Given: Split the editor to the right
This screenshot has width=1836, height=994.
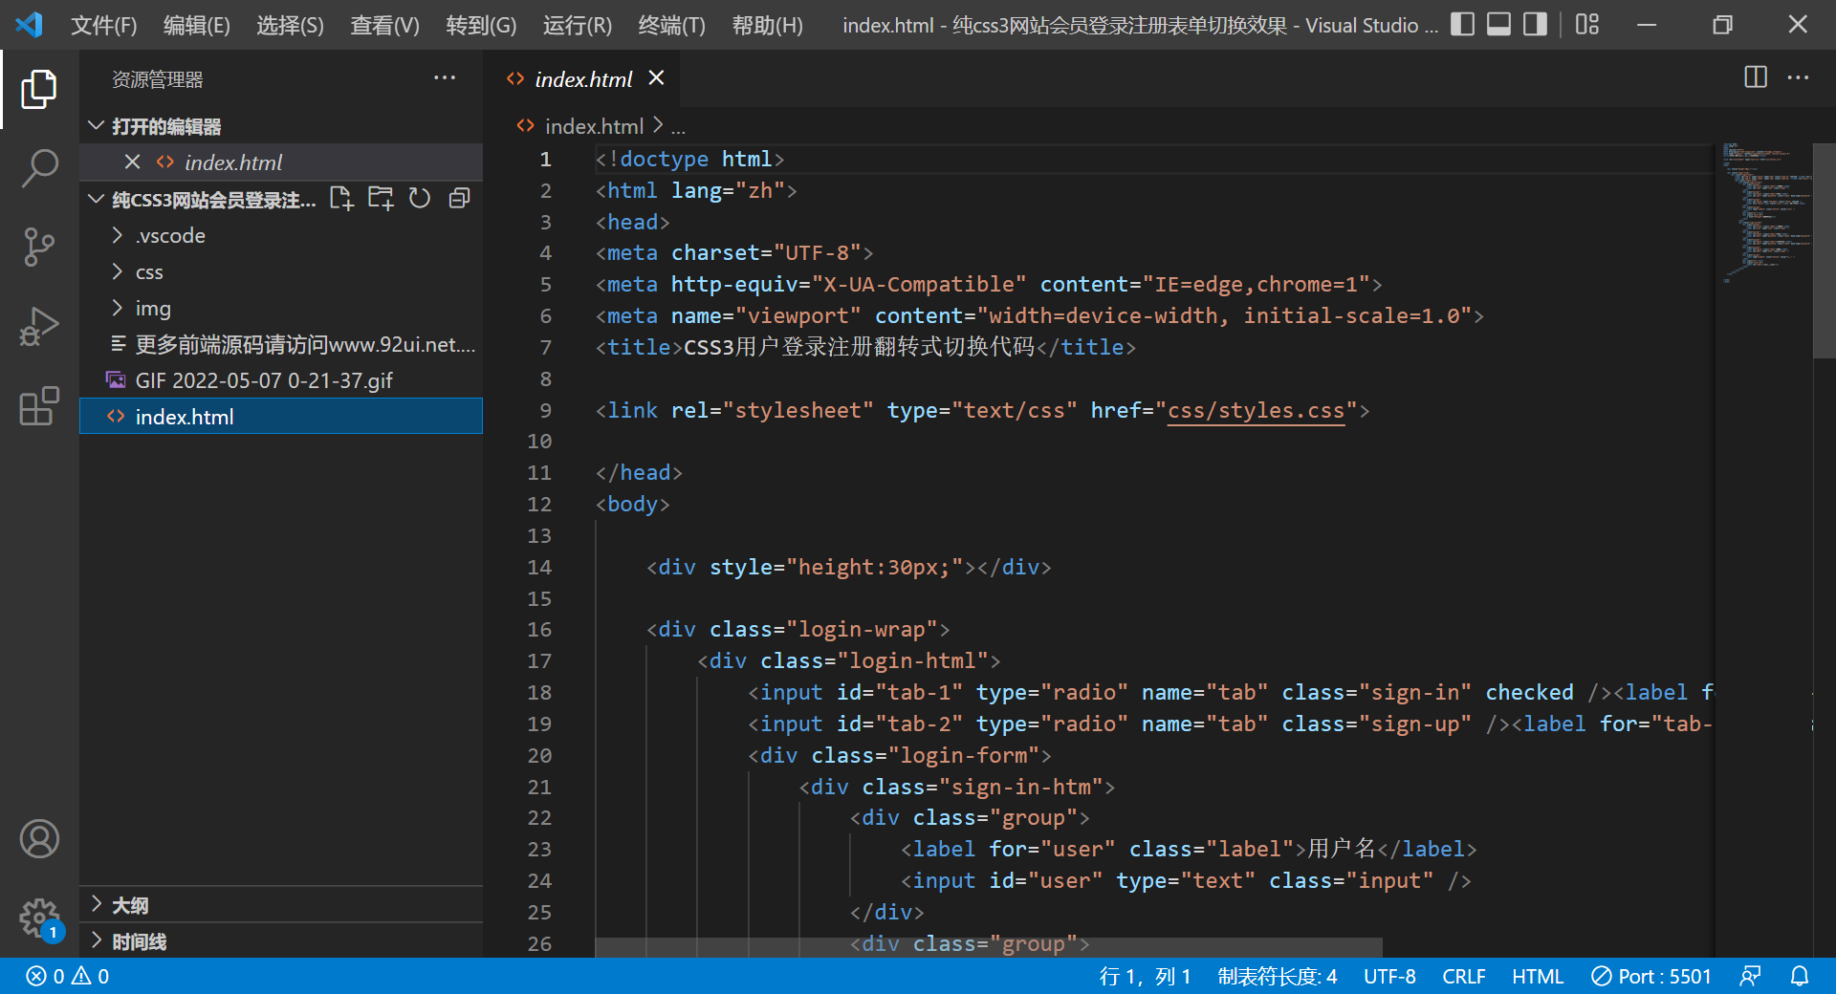Looking at the screenshot, I should (1756, 77).
